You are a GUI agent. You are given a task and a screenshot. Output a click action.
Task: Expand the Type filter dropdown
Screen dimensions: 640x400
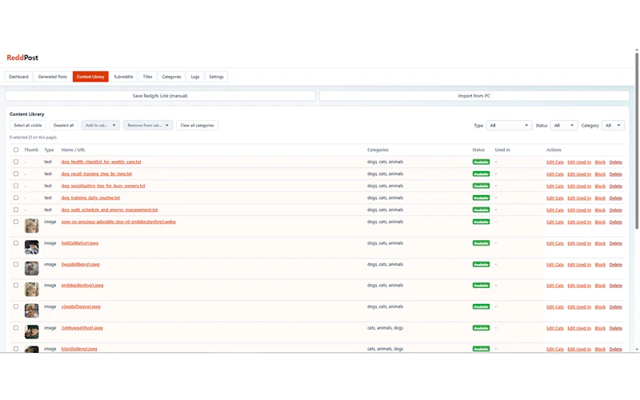(509, 126)
